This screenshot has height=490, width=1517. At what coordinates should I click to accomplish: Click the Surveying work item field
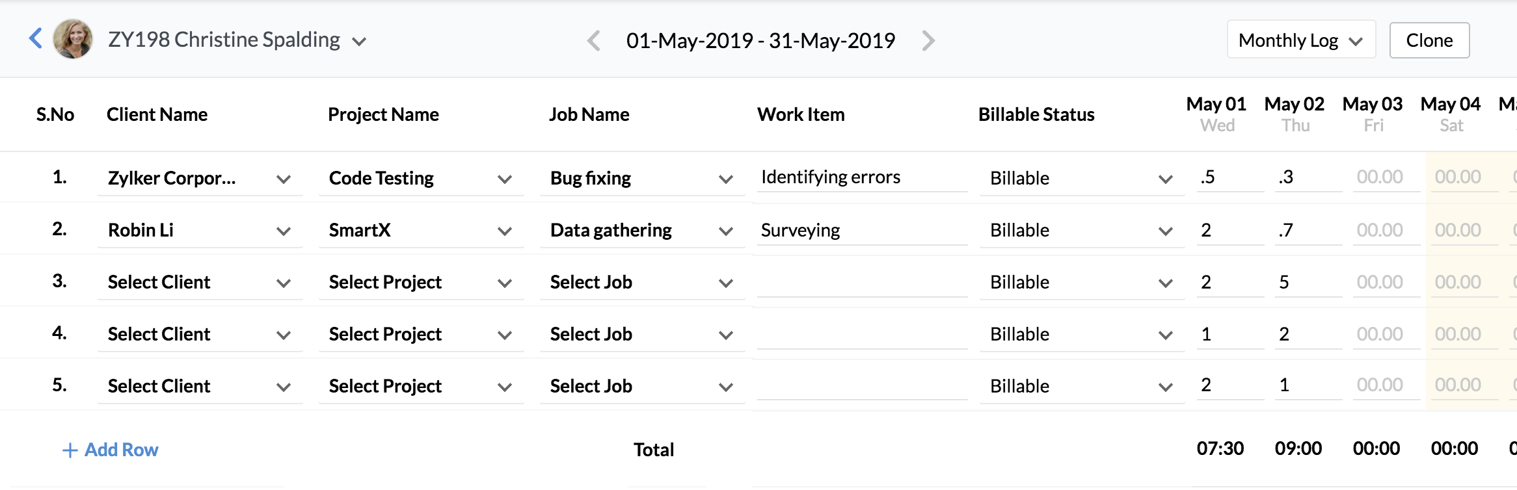[x=861, y=231]
